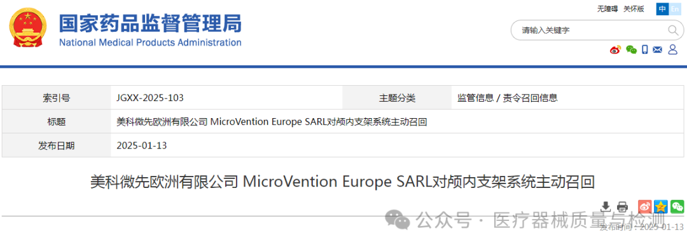The height and width of the screenshot is (247, 687).
Task: Open the mobile phone version icon
Action: (x=645, y=50)
